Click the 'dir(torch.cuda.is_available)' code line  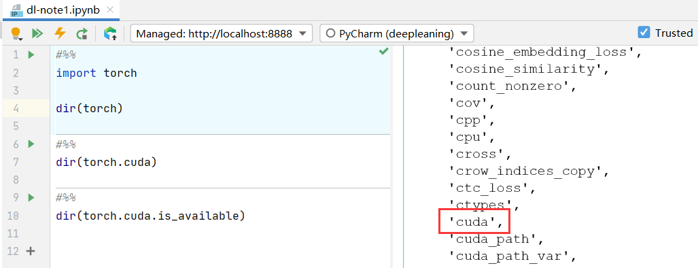(150, 216)
